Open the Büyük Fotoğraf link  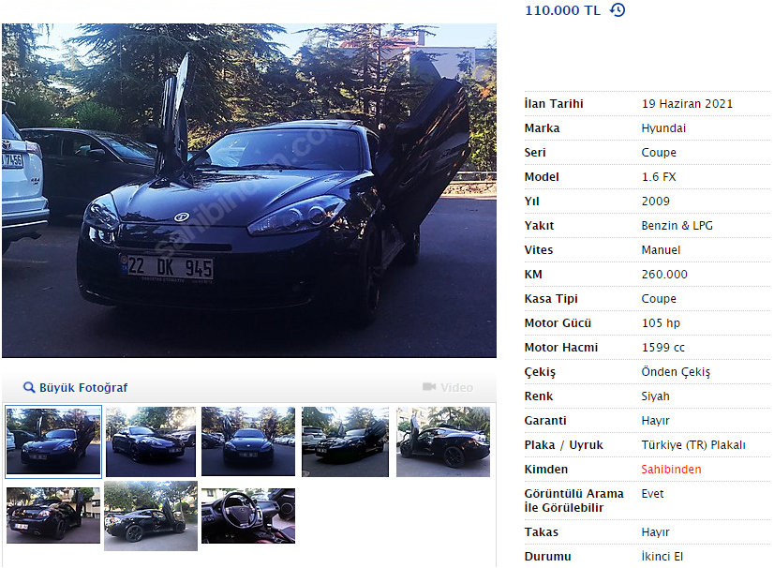(82, 388)
